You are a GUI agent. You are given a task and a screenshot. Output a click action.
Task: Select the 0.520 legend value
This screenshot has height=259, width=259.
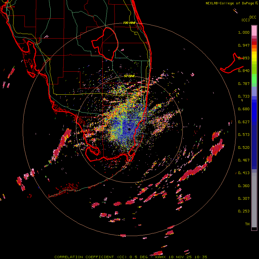[244, 148]
